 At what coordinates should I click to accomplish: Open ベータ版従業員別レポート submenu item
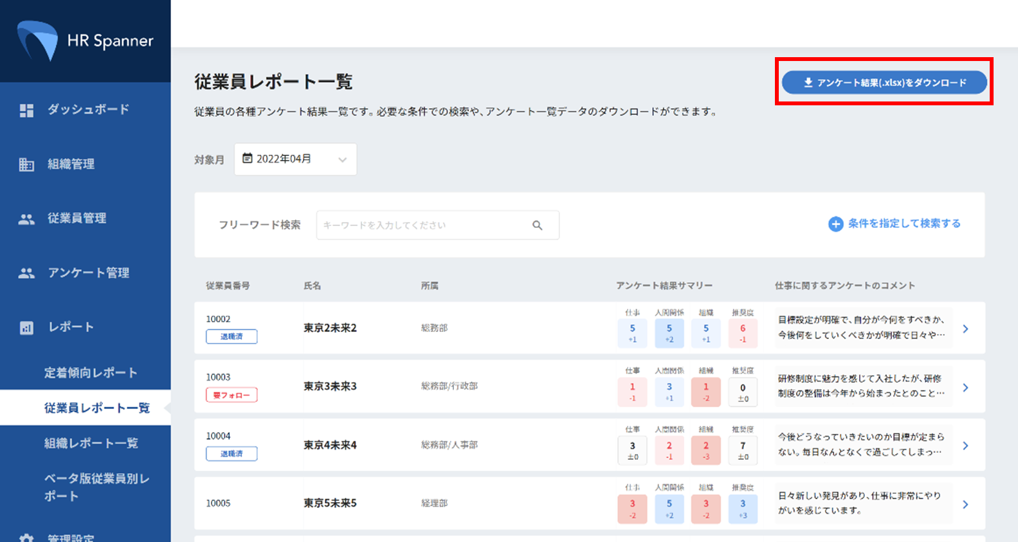pyautogui.click(x=96, y=487)
